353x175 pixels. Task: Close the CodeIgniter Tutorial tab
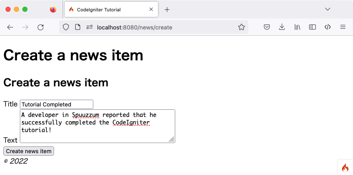pos(151,10)
